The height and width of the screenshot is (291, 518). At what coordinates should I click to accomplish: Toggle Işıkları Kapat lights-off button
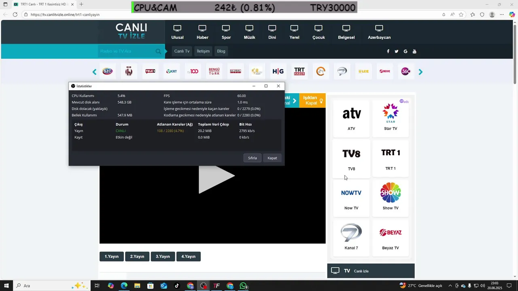[x=312, y=100]
